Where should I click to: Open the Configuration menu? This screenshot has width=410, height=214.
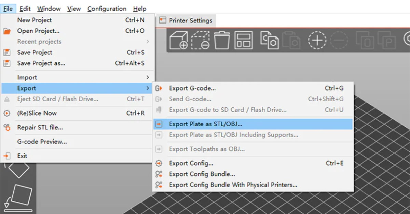pos(107,9)
